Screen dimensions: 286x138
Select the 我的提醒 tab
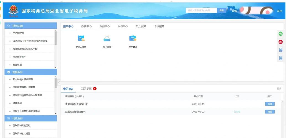click(x=86, y=89)
